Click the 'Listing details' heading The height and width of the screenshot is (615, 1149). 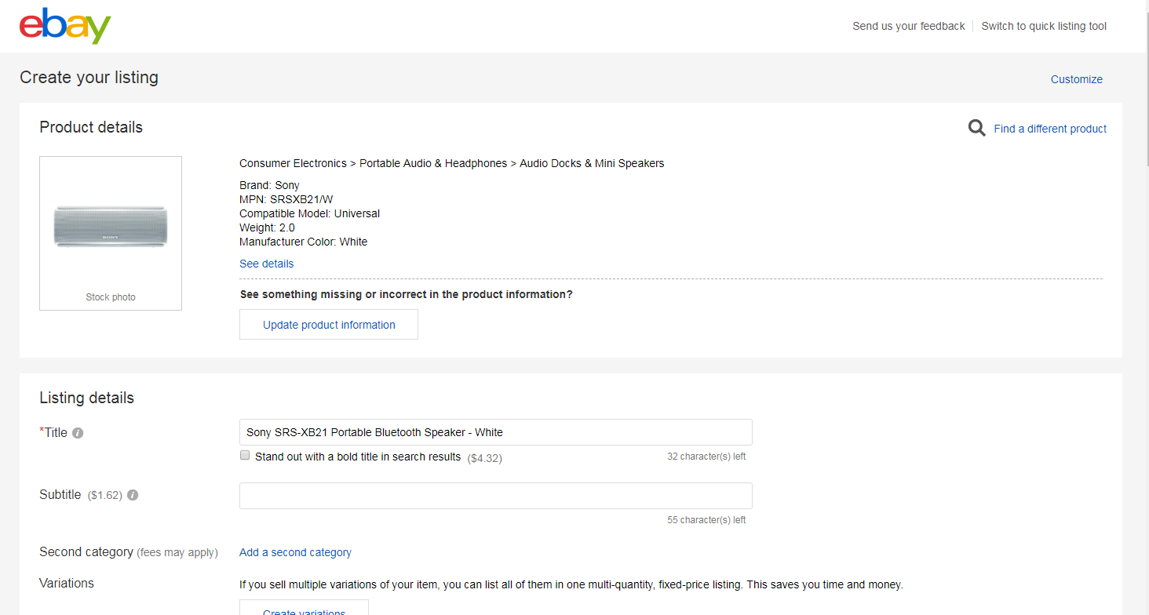(x=86, y=398)
